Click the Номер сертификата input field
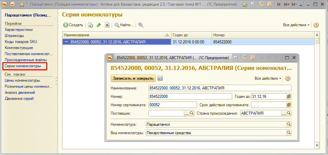The image size is (328, 155). [x=171, y=105]
